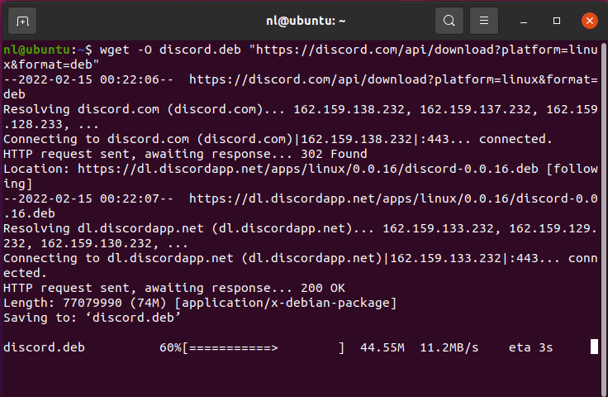Open the hamburger menu
608x397 pixels.
(x=484, y=21)
